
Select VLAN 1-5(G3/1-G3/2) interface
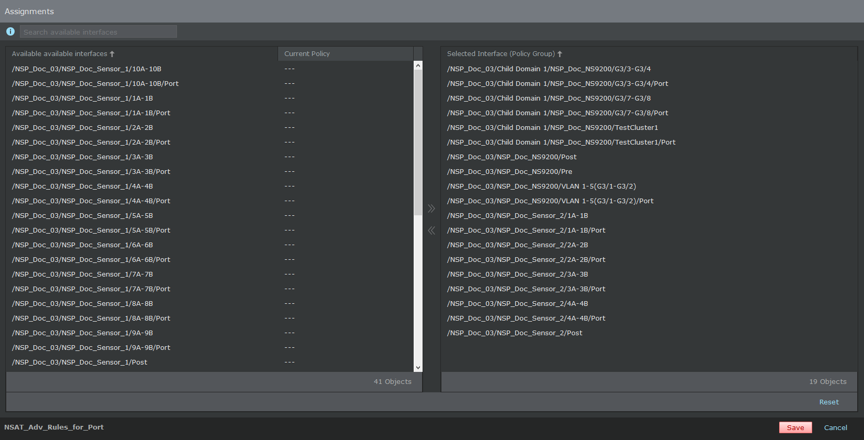pos(649,186)
